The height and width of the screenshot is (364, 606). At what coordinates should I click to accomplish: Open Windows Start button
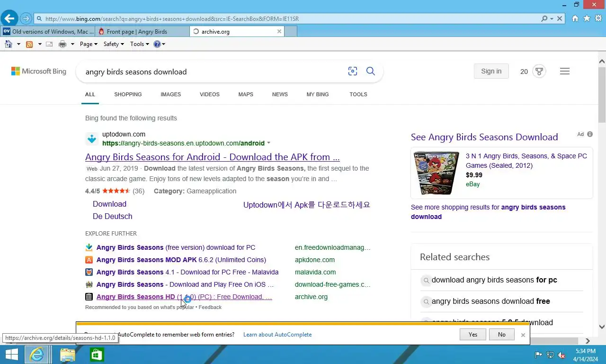click(x=11, y=355)
